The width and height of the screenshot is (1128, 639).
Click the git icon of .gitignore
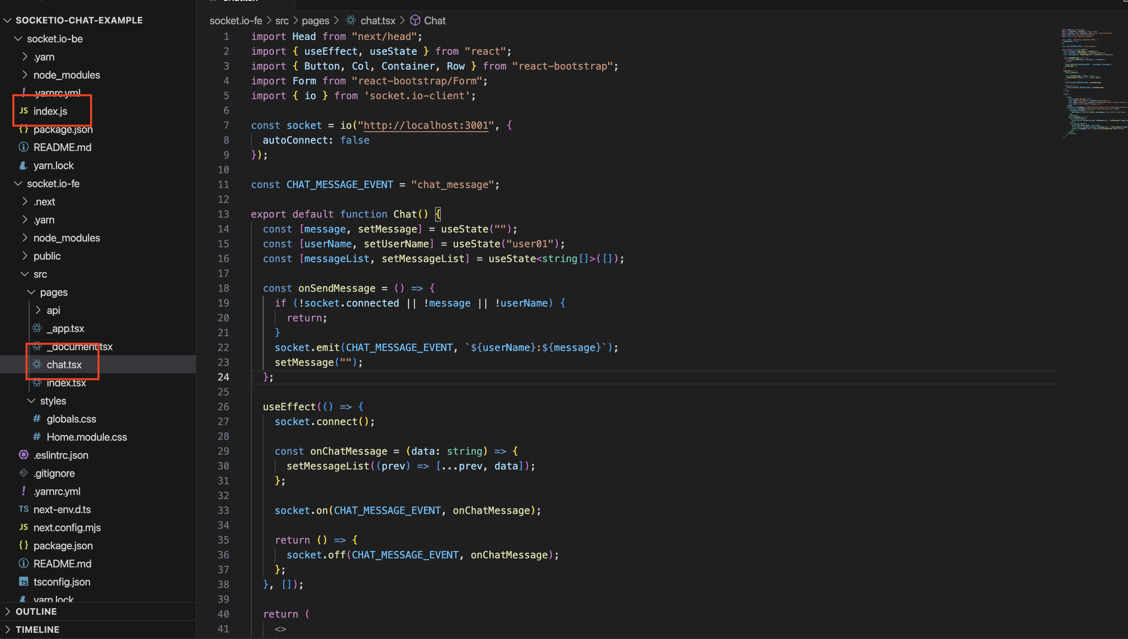[x=24, y=473]
